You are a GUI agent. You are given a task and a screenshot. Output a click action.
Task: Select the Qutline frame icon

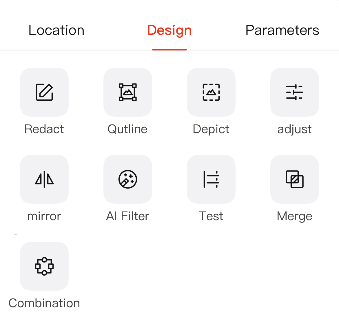click(128, 92)
